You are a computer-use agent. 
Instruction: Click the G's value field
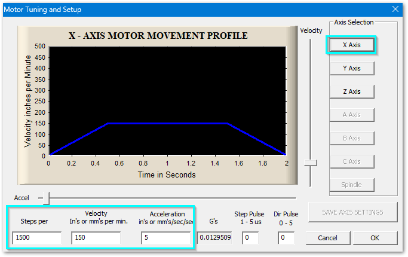214,238
